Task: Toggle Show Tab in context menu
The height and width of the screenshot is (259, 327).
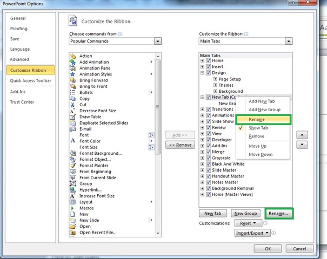Action: [263, 128]
